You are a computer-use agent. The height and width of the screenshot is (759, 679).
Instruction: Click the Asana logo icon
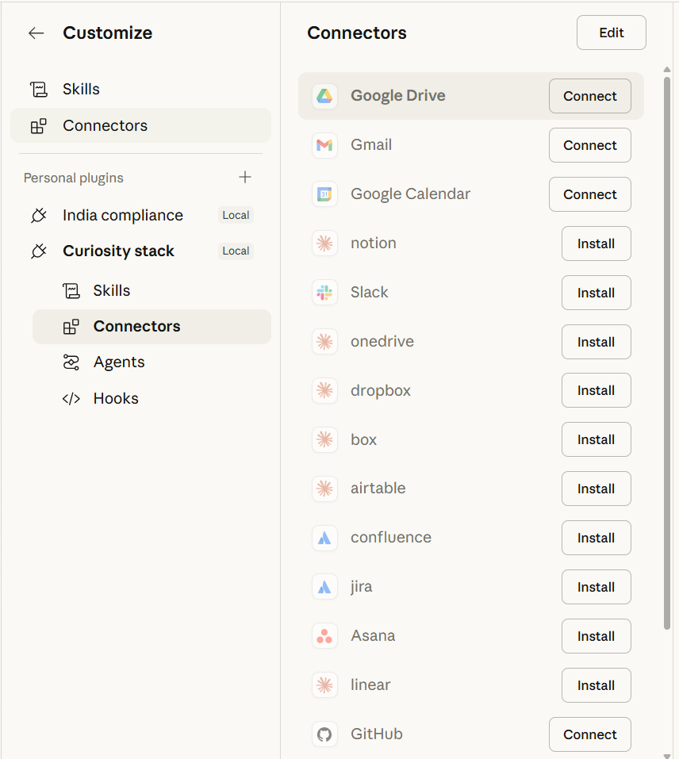pos(324,636)
